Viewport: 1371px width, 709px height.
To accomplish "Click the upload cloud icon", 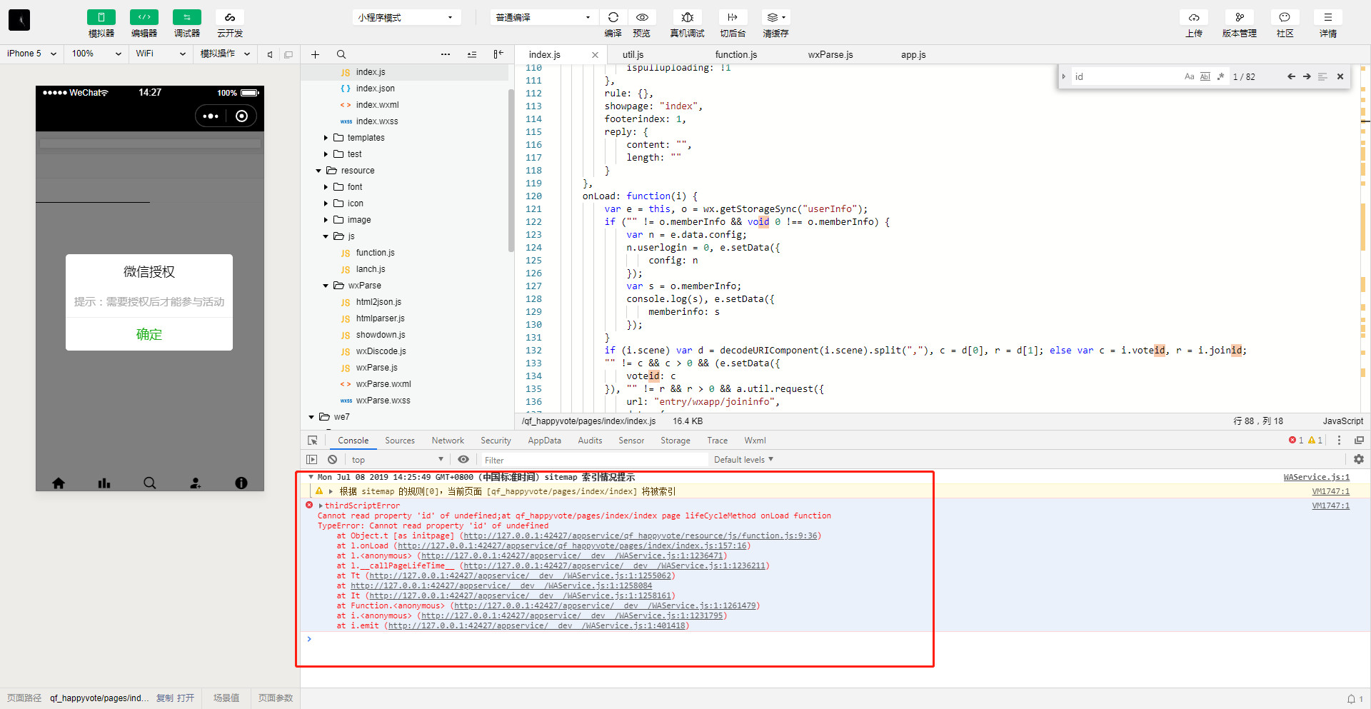I will pos(1193,18).
